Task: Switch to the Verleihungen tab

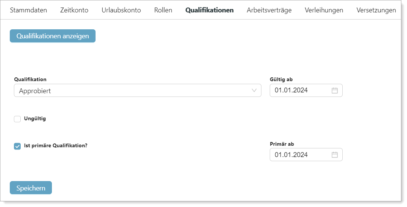Action: (324, 10)
